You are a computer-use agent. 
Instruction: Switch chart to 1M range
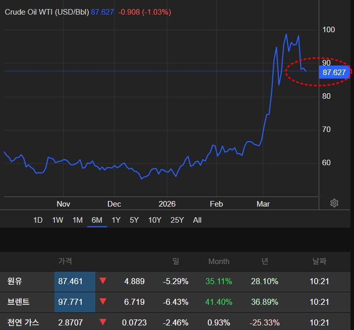pos(77,220)
